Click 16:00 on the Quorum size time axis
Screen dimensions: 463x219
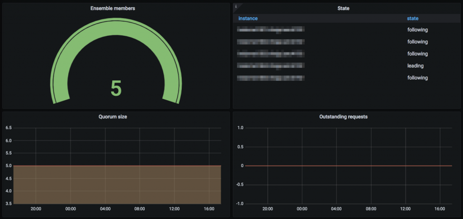209,209
